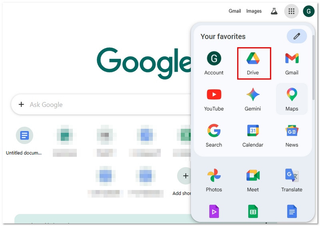Click the Gmail link in the header
Screen dimensions: 320x226
click(x=234, y=11)
